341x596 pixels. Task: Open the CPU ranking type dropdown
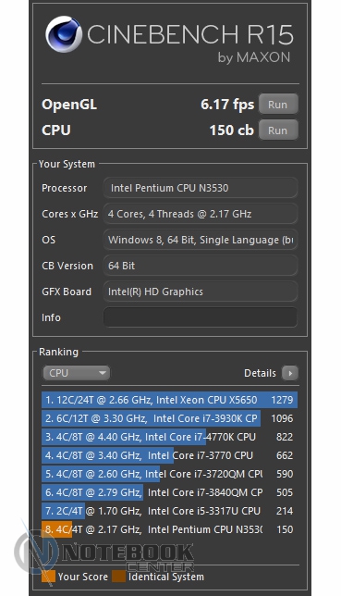pos(77,373)
